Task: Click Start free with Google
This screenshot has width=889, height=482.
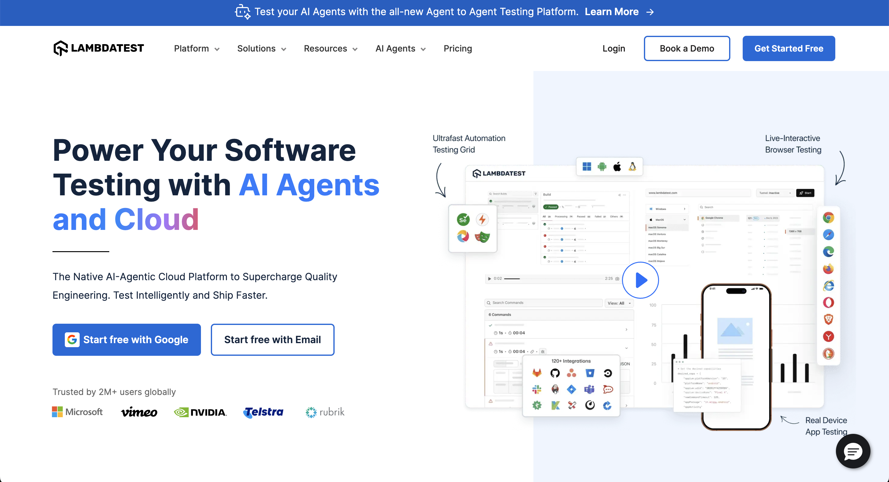Action: click(x=127, y=339)
